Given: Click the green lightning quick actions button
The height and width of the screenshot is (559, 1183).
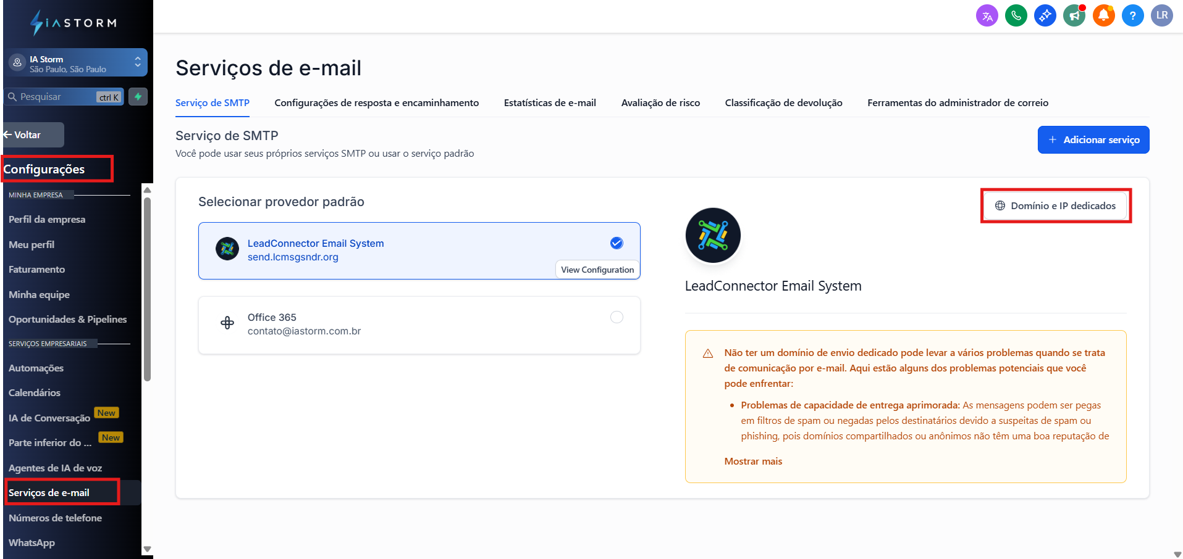Looking at the screenshot, I should click(x=138, y=97).
